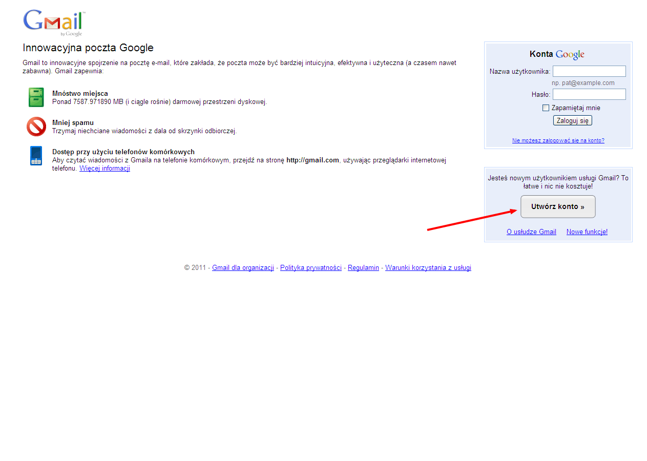Click the blue mobile phone icon
Image resolution: width=647 pixels, height=461 pixels.
36,156
